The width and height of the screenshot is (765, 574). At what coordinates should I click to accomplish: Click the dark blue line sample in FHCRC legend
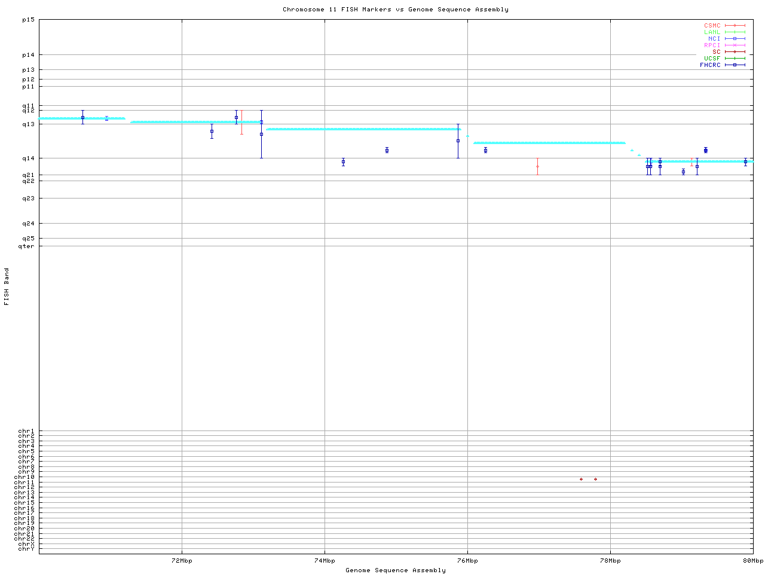(x=735, y=65)
